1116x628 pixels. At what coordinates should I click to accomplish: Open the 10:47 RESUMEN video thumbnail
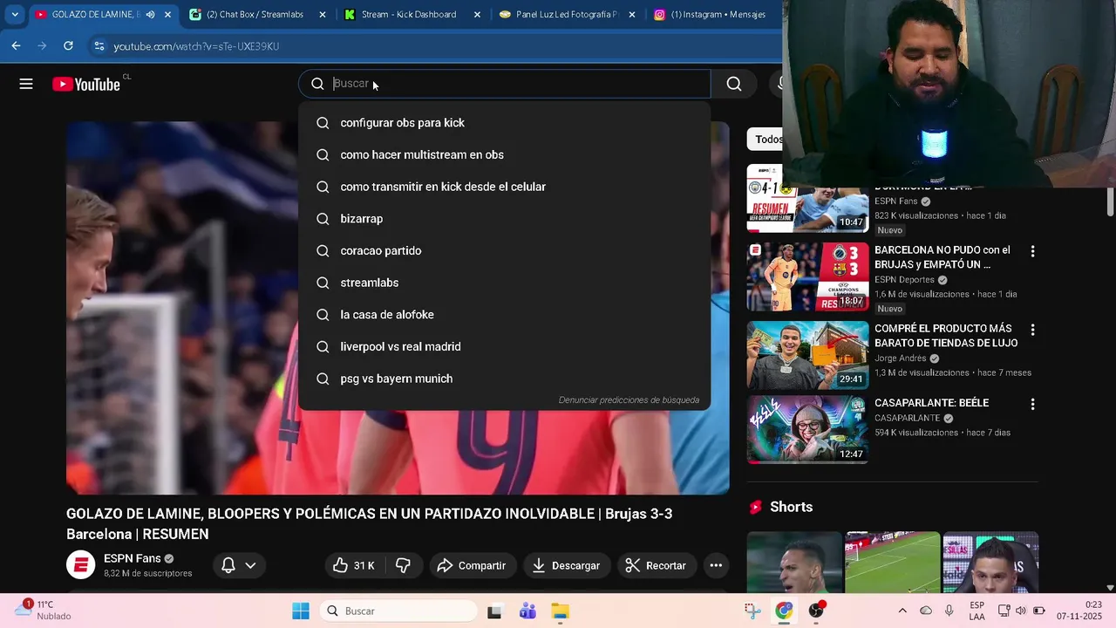(x=807, y=198)
